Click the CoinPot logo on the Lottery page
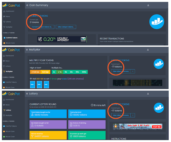The width and height of the screenshot is (171, 142). [11, 94]
